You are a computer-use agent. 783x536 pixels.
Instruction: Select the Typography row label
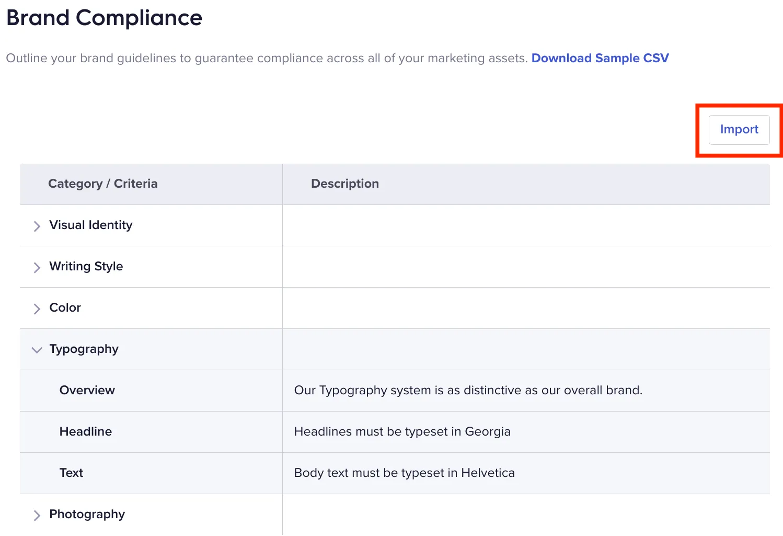(84, 349)
